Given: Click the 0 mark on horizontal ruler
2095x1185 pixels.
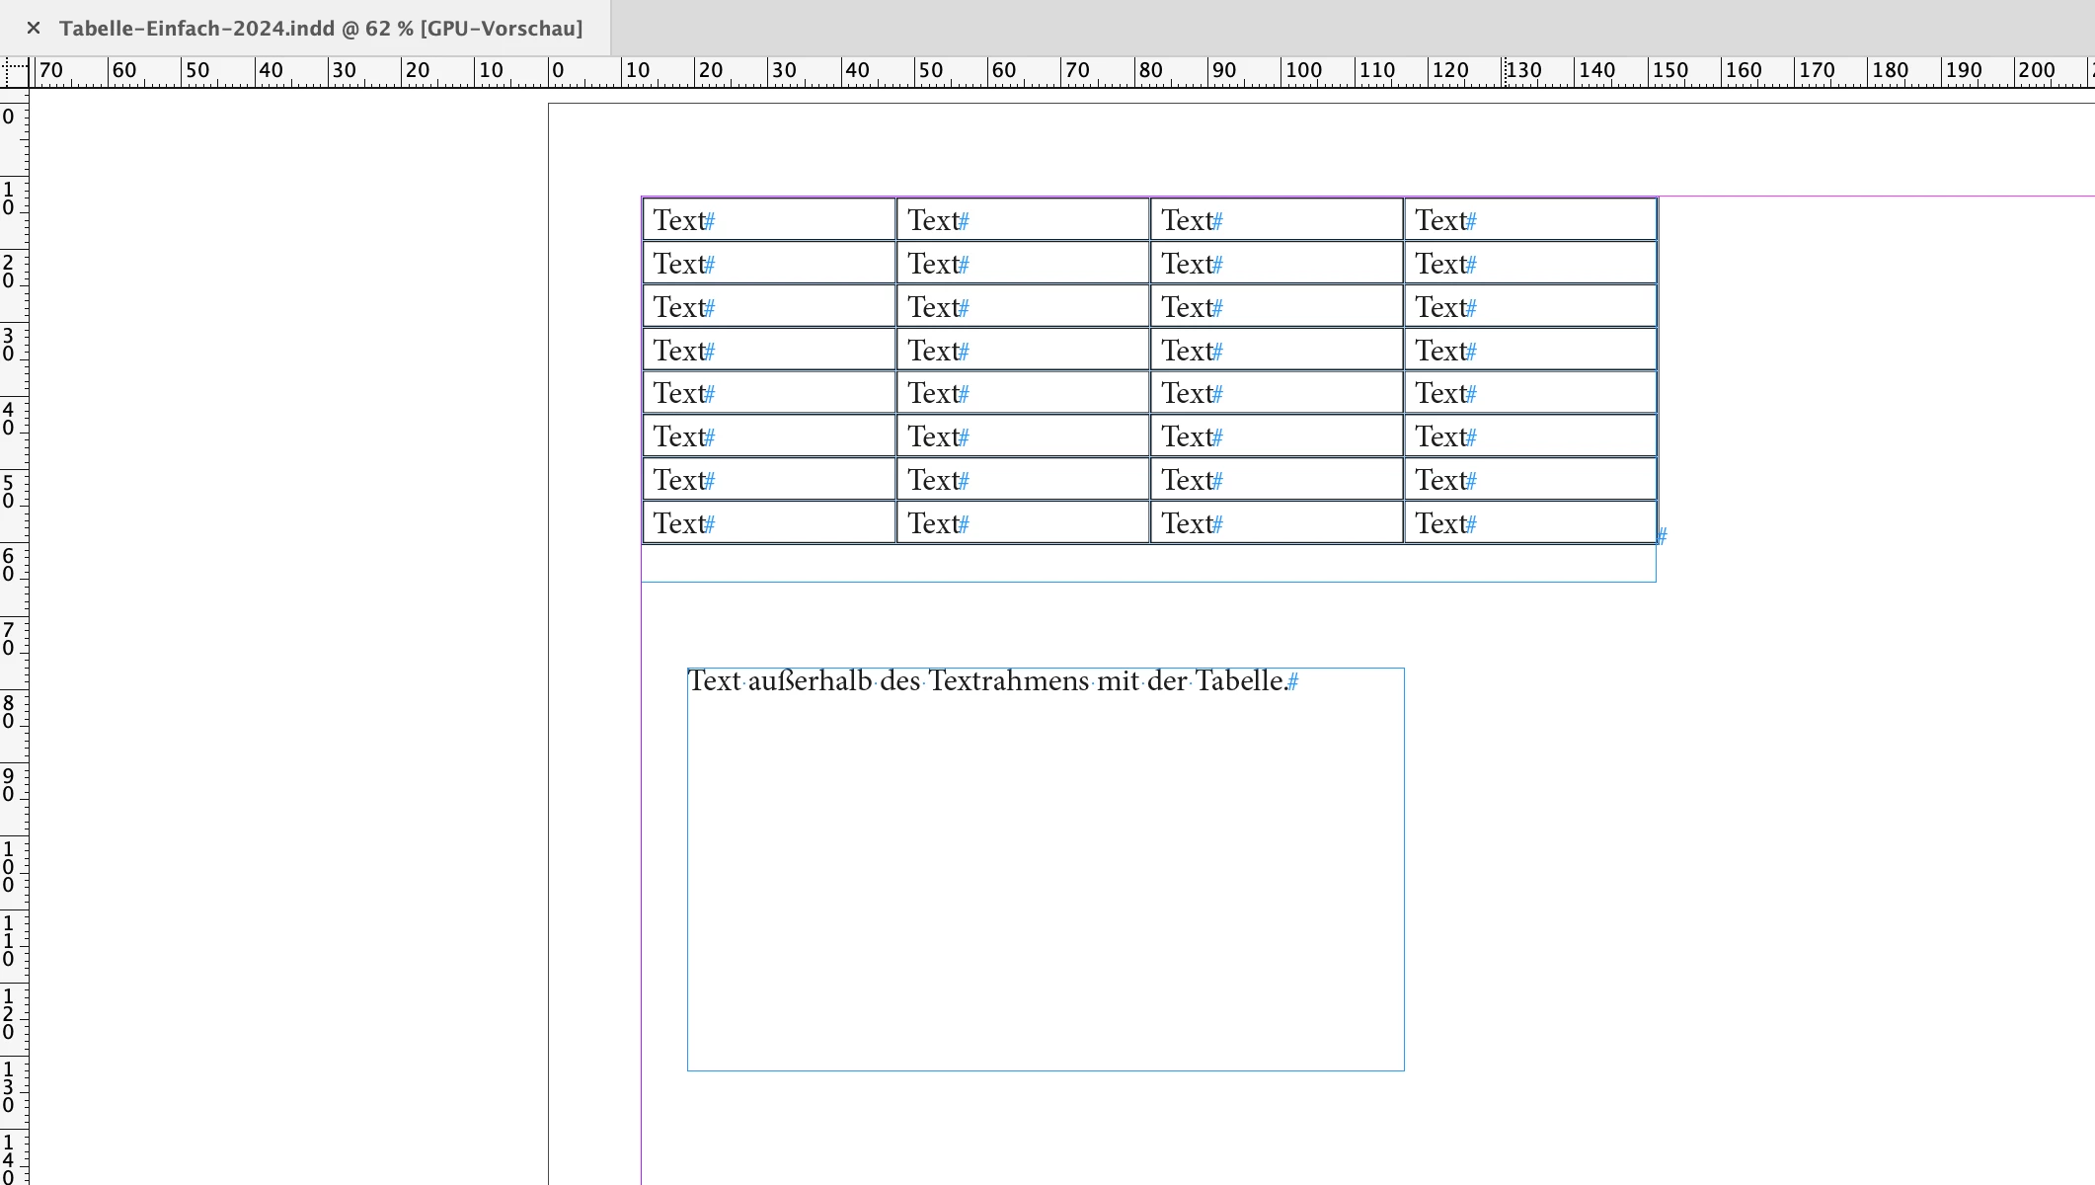Looking at the screenshot, I should pyautogui.click(x=558, y=71).
